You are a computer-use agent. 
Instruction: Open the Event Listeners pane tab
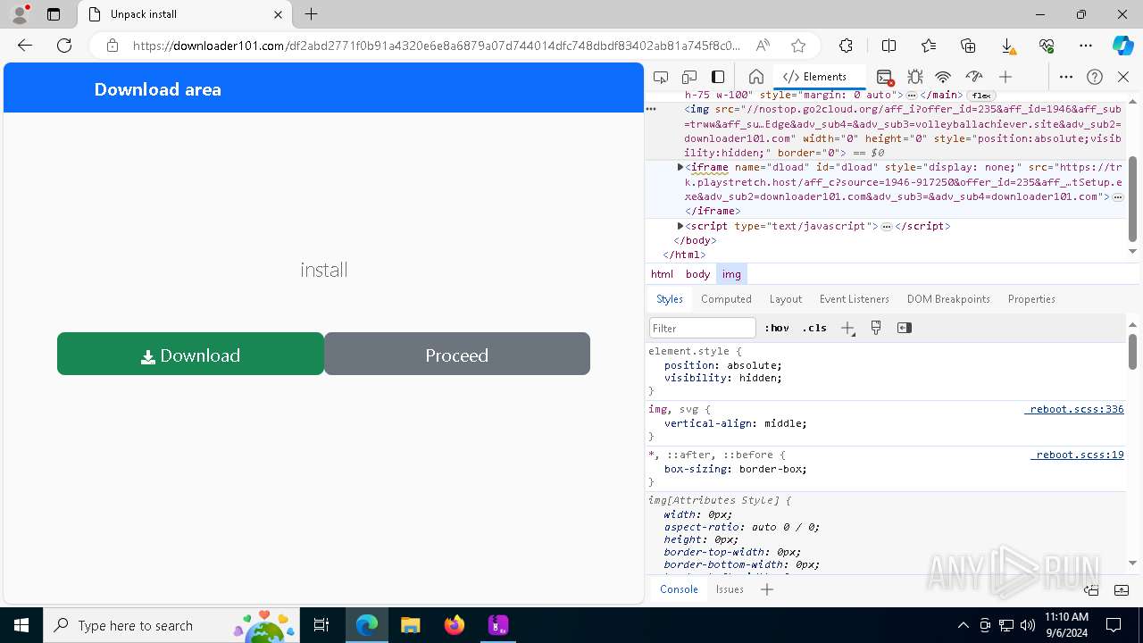click(855, 299)
